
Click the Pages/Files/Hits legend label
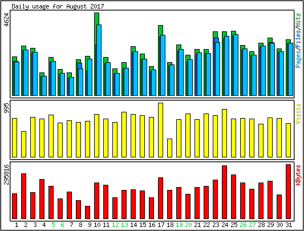(298, 40)
